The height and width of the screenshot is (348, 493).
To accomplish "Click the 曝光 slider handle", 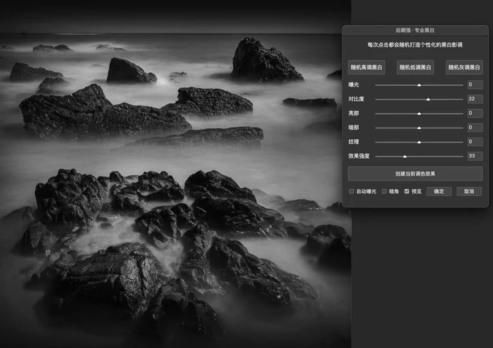I will [x=419, y=85].
